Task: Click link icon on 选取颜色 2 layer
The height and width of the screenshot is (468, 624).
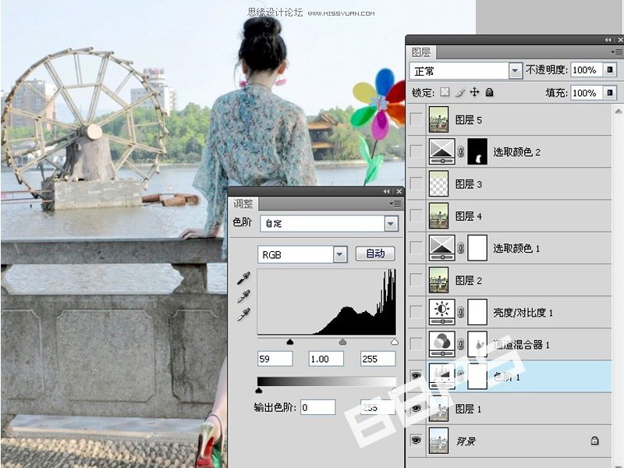Action: coord(461,151)
